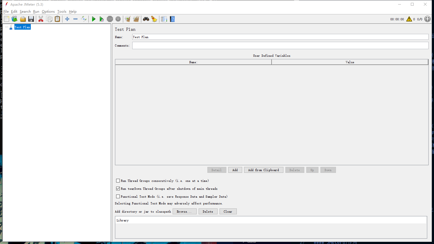Click the Reset Search icon
This screenshot has height=244, width=434.
point(154,19)
